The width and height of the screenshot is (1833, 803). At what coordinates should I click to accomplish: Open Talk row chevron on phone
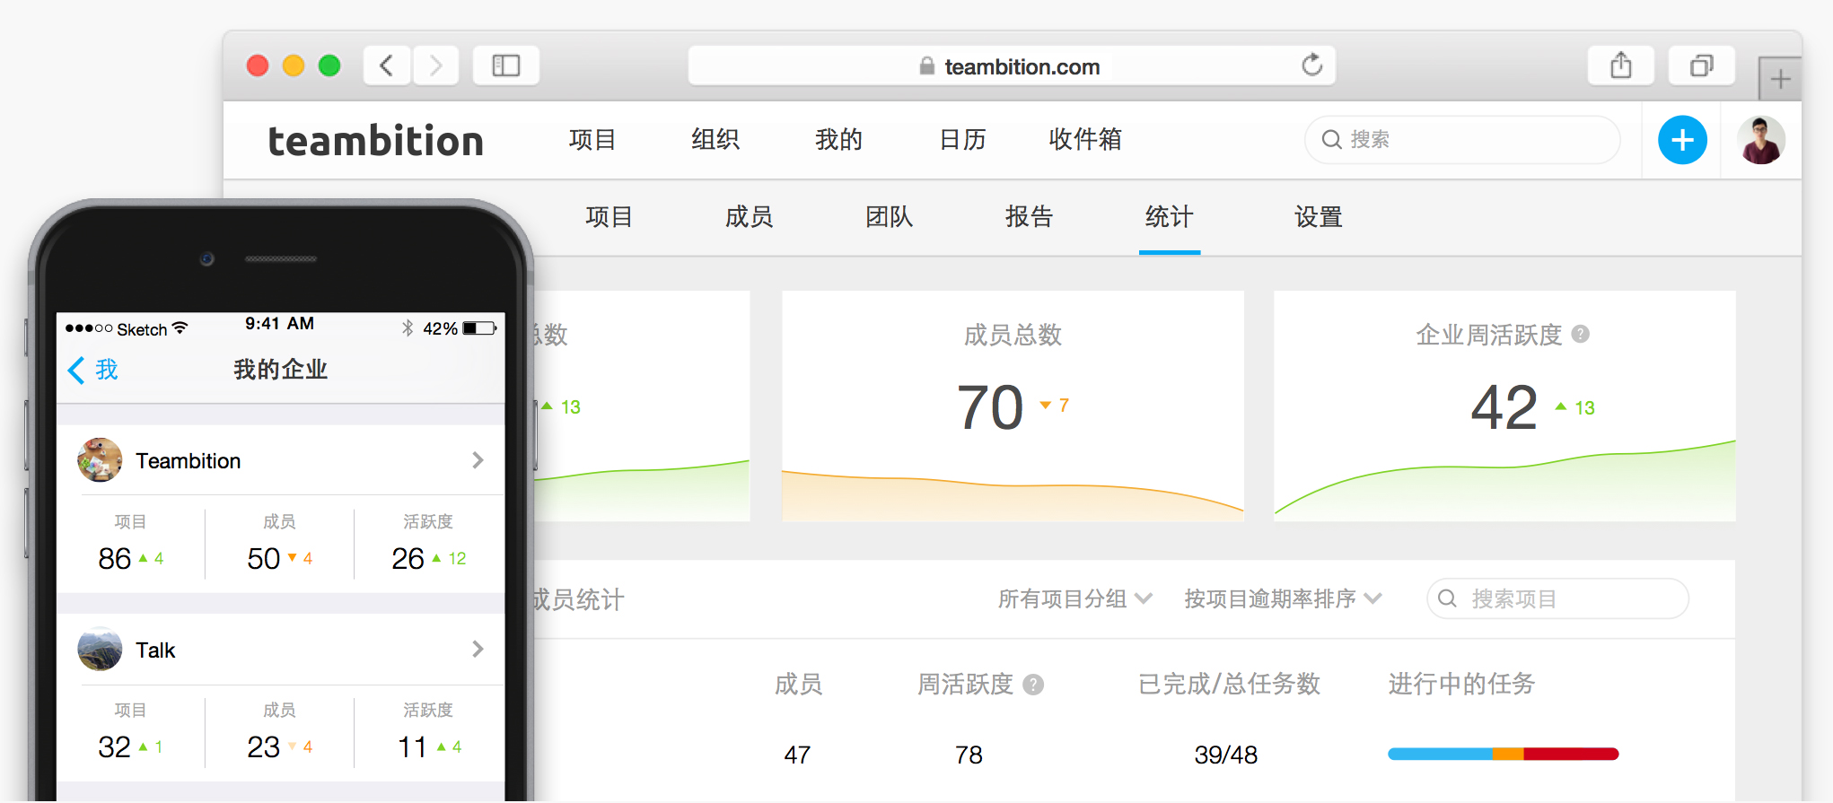(x=478, y=649)
